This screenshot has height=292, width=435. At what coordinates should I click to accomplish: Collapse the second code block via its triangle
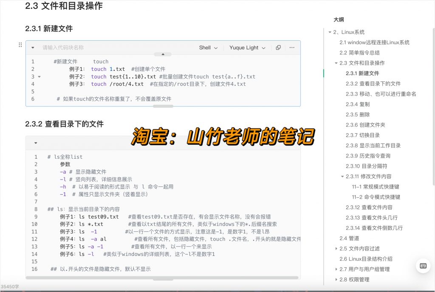pos(35,143)
